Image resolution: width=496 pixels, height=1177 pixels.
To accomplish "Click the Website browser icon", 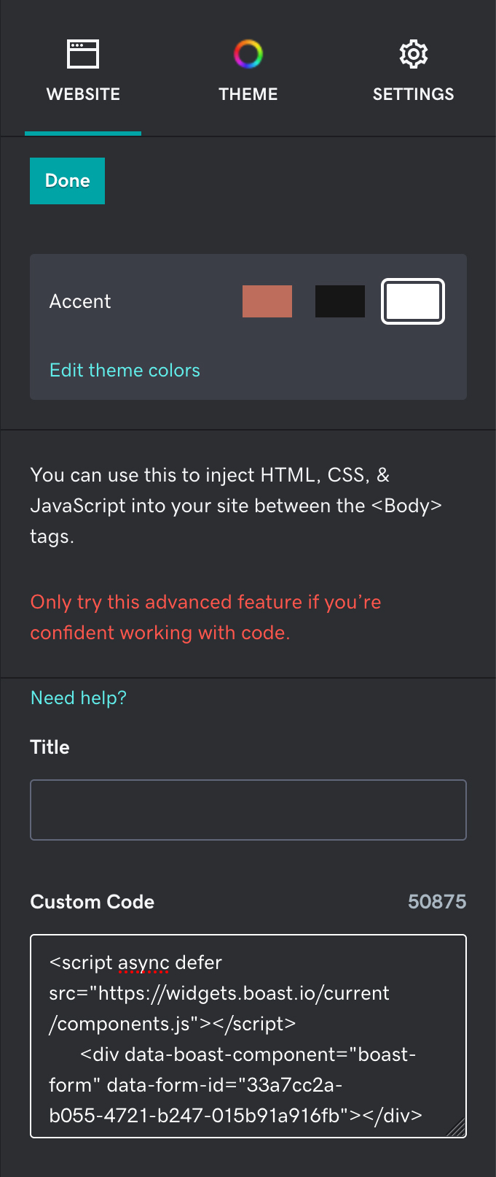I will [82, 53].
